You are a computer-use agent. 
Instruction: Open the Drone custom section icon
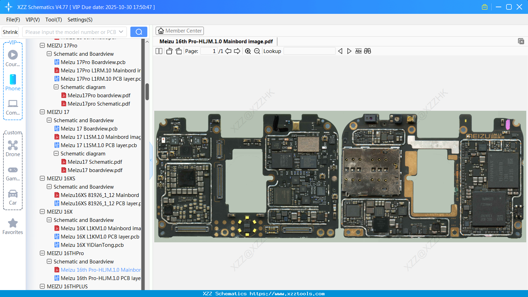[x=12, y=145]
